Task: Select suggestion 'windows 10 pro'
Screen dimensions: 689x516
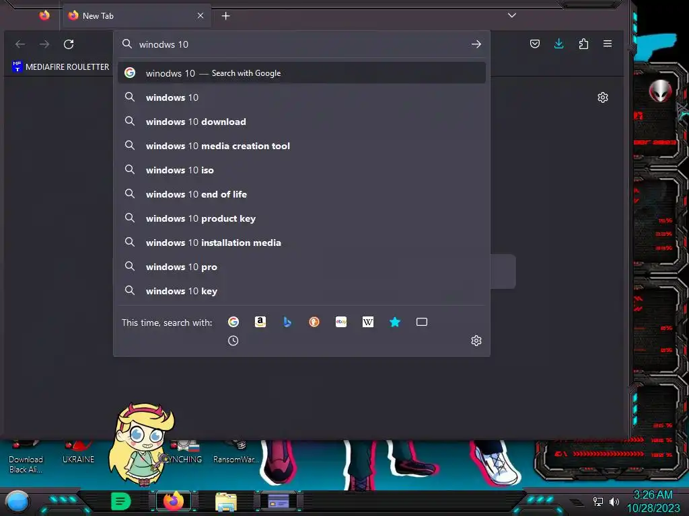Action: tap(301, 266)
